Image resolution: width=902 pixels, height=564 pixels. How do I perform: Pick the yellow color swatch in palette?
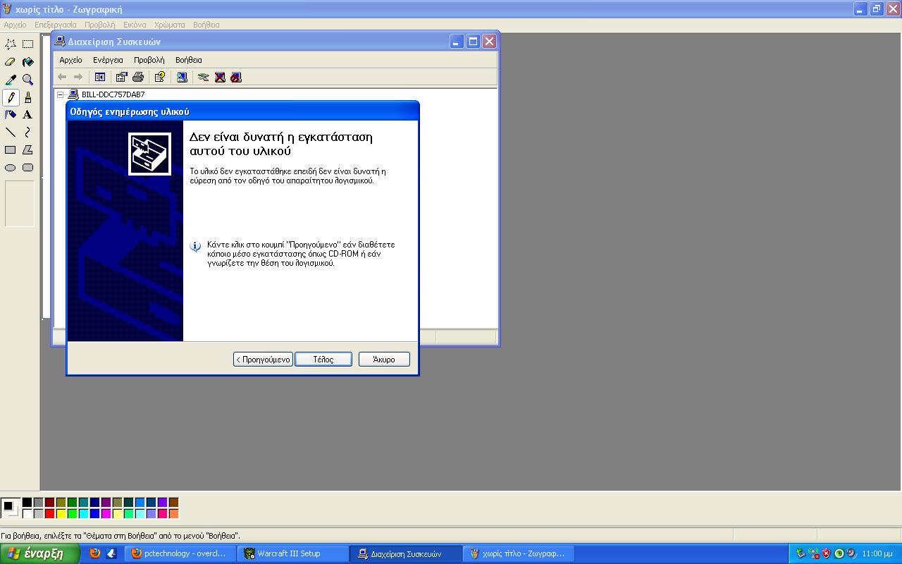[61, 514]
